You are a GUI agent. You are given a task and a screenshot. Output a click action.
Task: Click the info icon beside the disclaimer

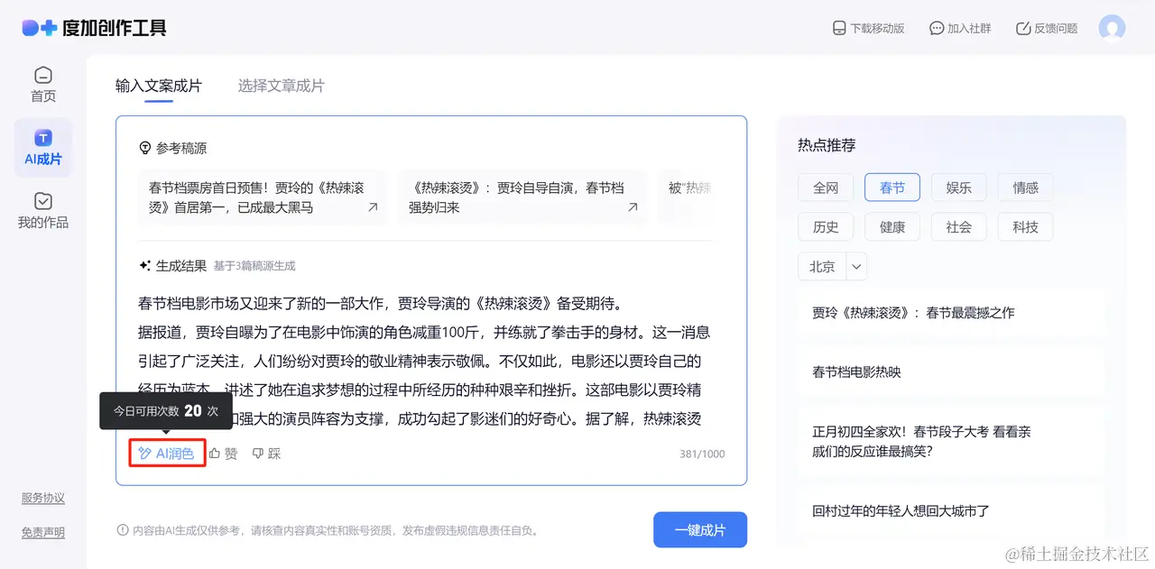pos(123,530)
